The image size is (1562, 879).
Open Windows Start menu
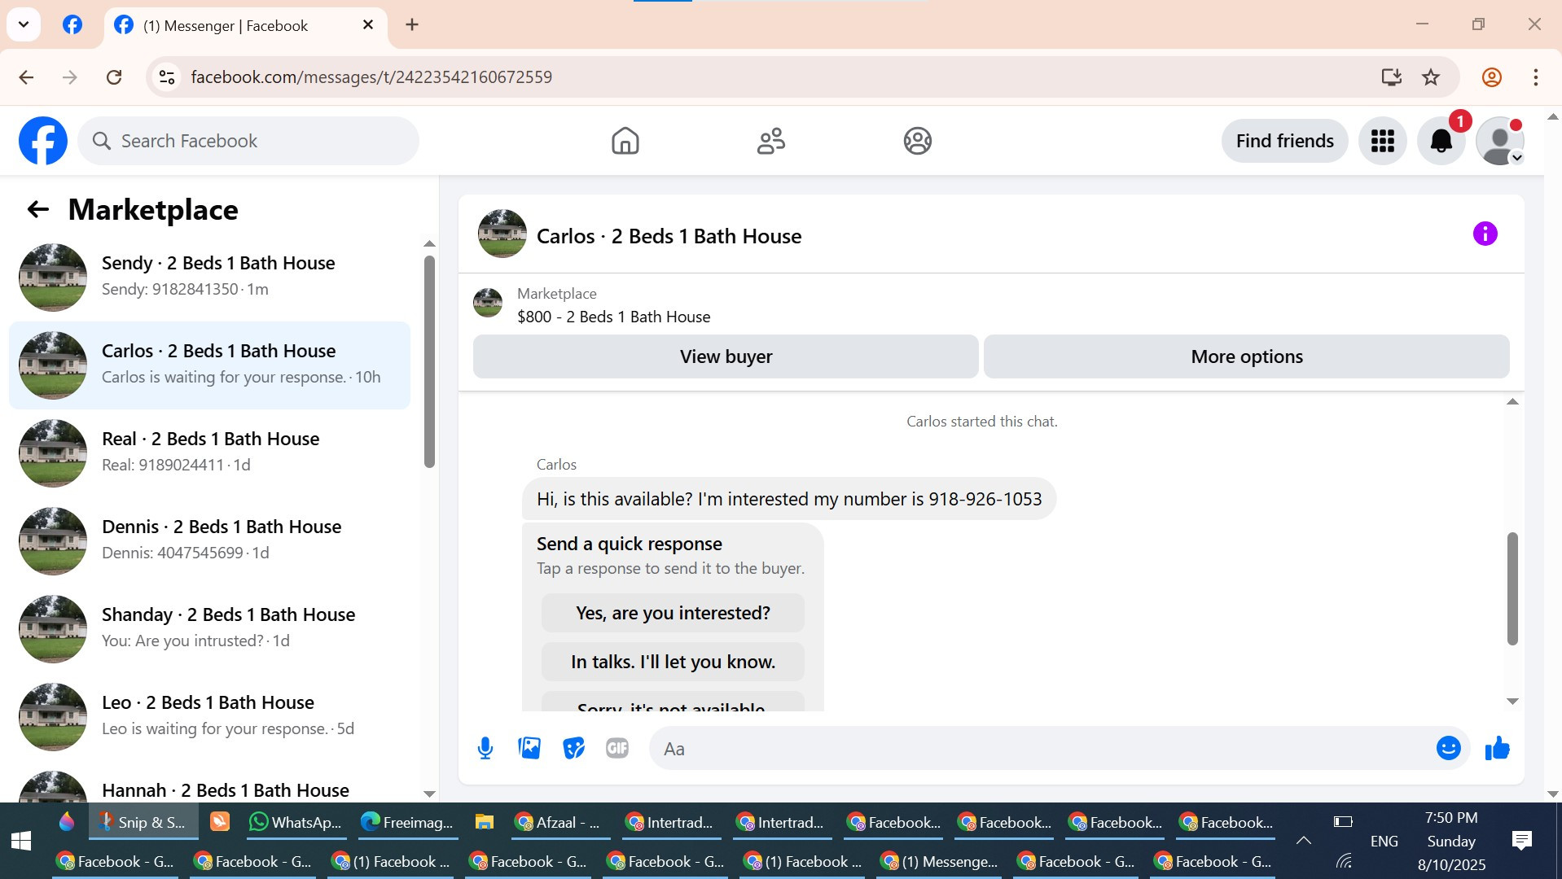pos(21,841)
